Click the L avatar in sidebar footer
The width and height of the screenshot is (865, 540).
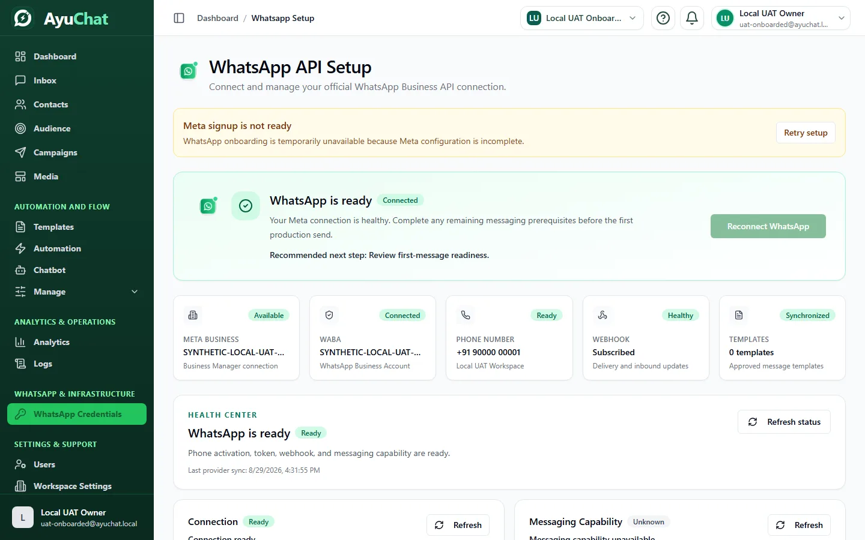pos(23,517)
